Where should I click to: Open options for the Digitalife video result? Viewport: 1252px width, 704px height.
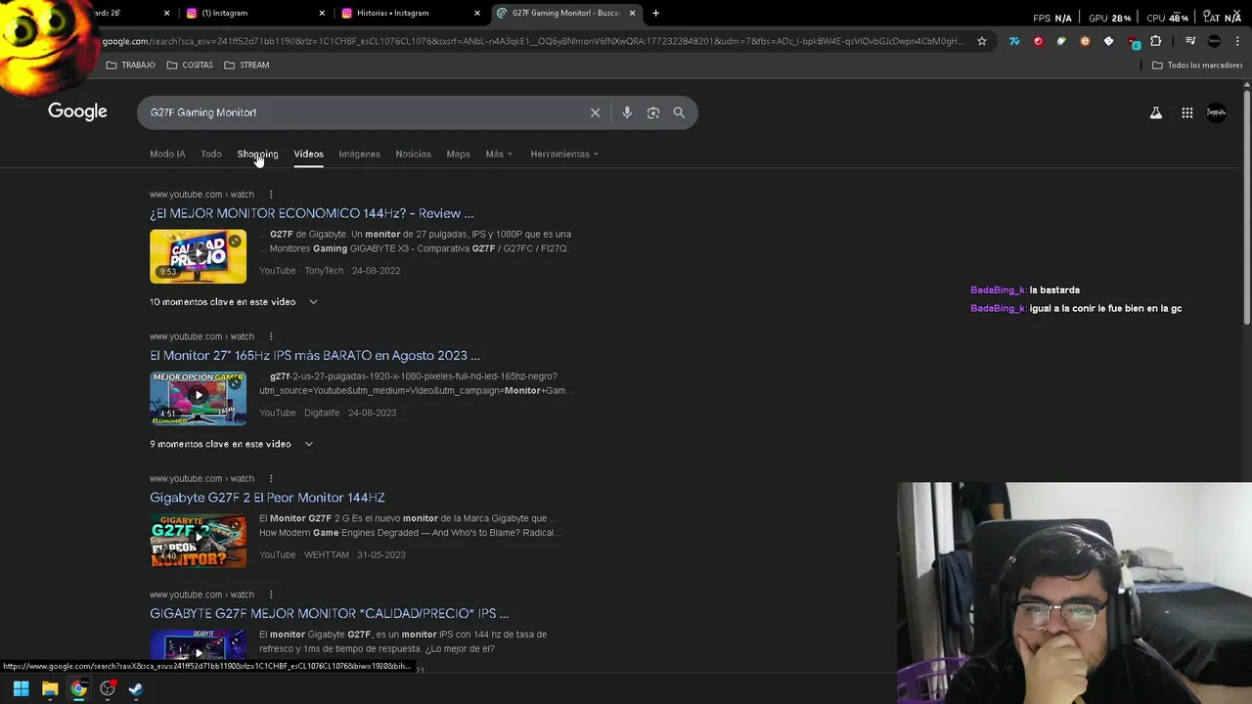(x=271, y=336)
